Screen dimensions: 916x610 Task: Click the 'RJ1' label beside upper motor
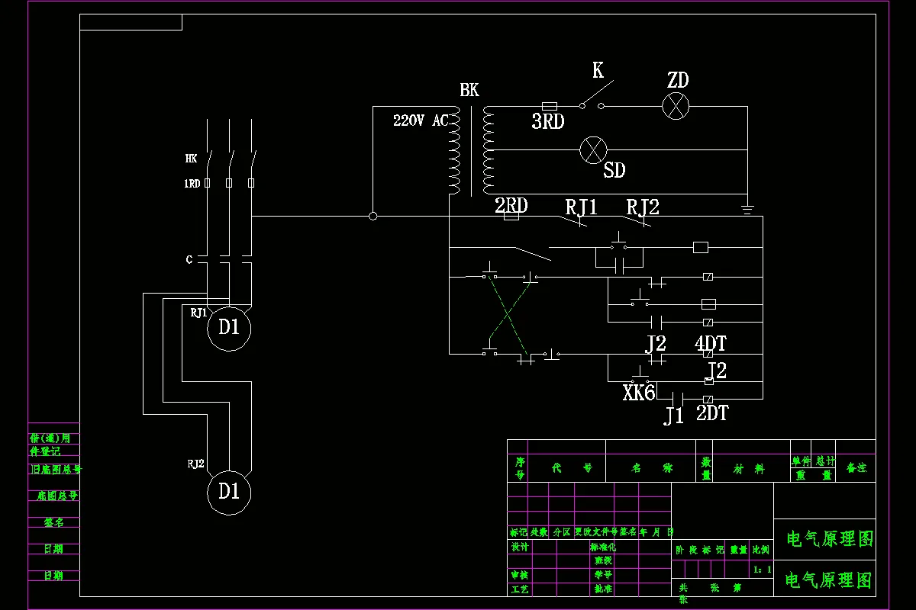[198, 312]
